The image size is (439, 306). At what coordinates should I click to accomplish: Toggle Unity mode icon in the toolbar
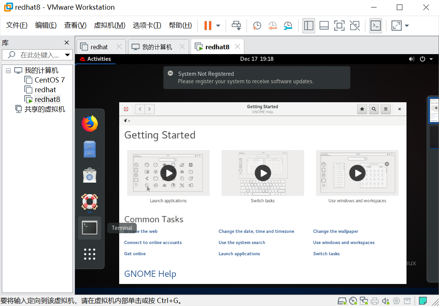pos(355,25)
